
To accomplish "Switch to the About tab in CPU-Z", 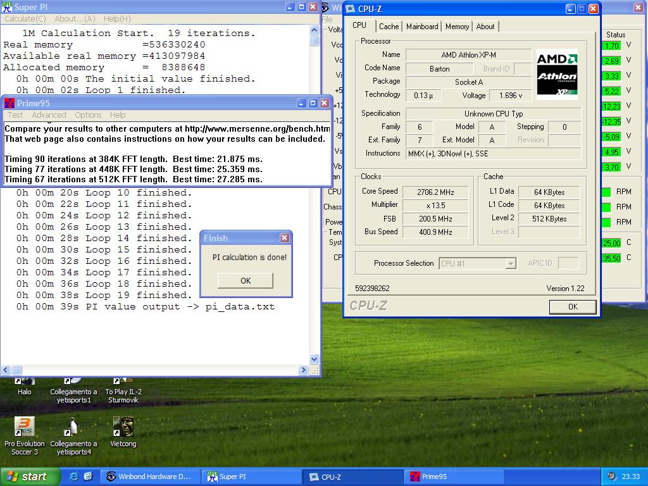I will tap(485, 27).
